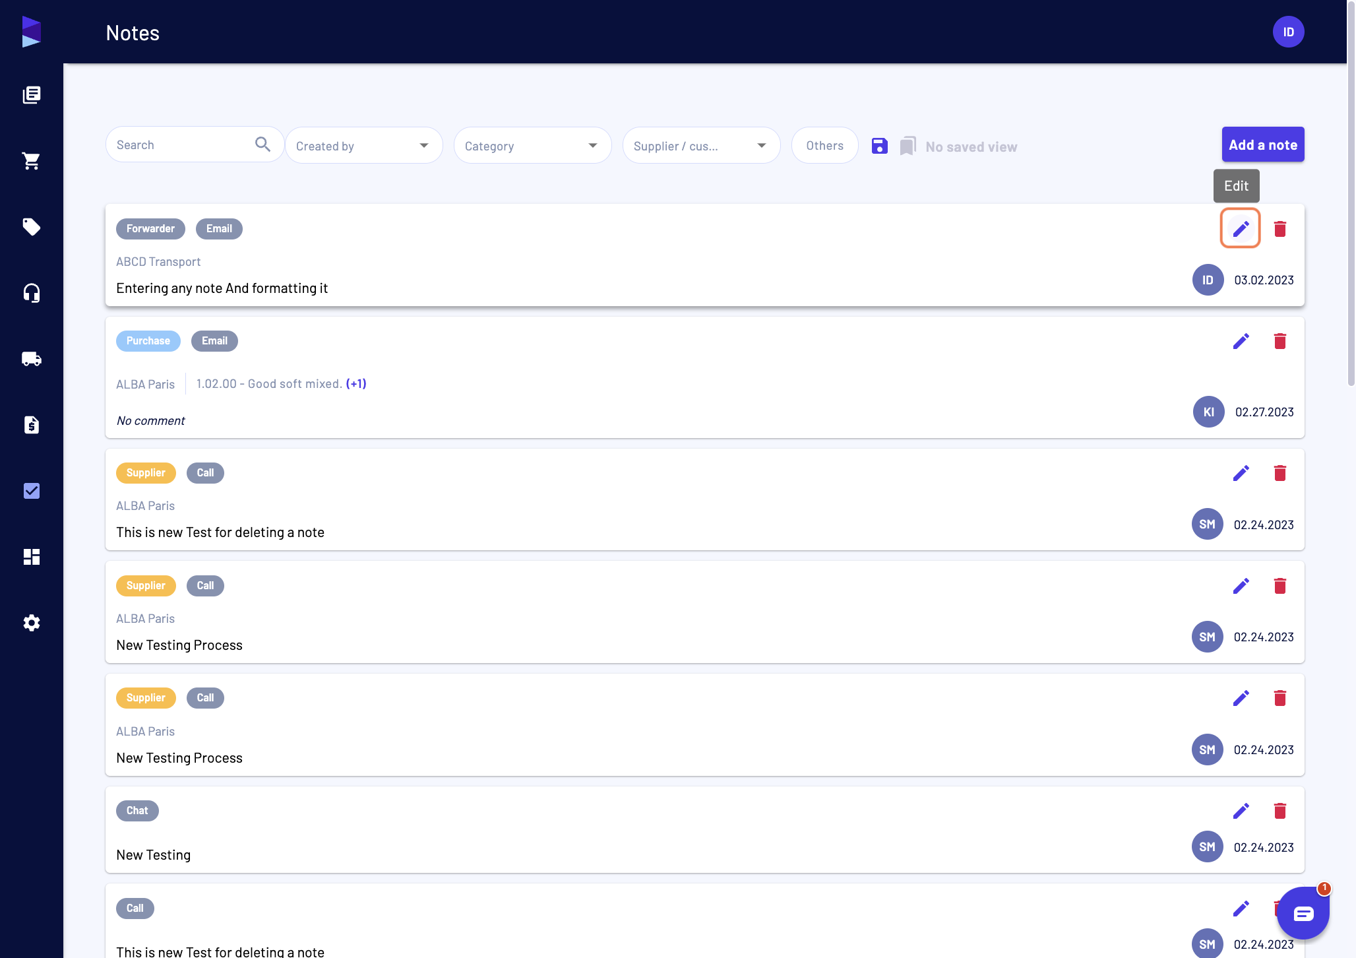This screenshot has width=1356, height=958.
Task: Click the 'No comment' note text
Action: point(150,420)
